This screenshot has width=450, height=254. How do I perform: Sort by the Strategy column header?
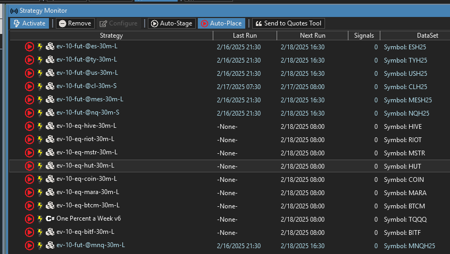(x=111, y=36)
